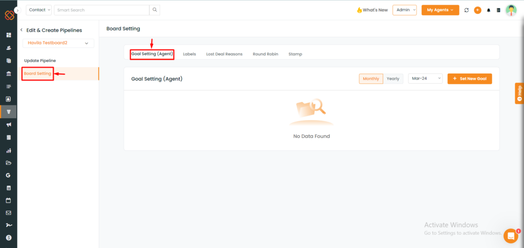This screenshot has height=248, width=524.
Task: Open the Google G icon in sidebar
Action: 9,175
